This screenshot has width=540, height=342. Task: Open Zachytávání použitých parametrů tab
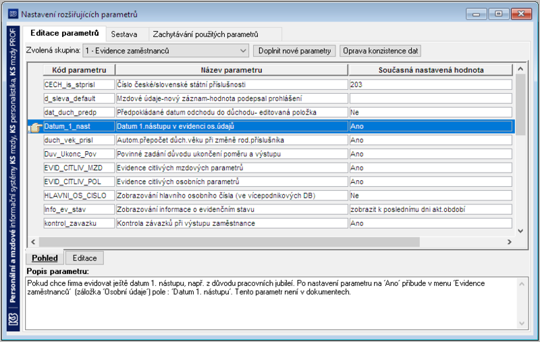click(x=206, y=34)
